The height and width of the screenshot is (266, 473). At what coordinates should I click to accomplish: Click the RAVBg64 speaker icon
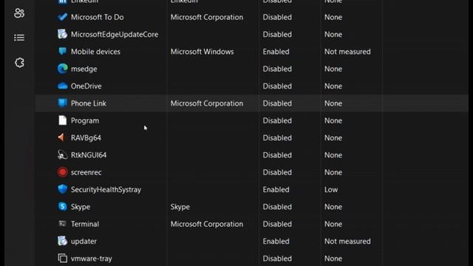[61, 137]
